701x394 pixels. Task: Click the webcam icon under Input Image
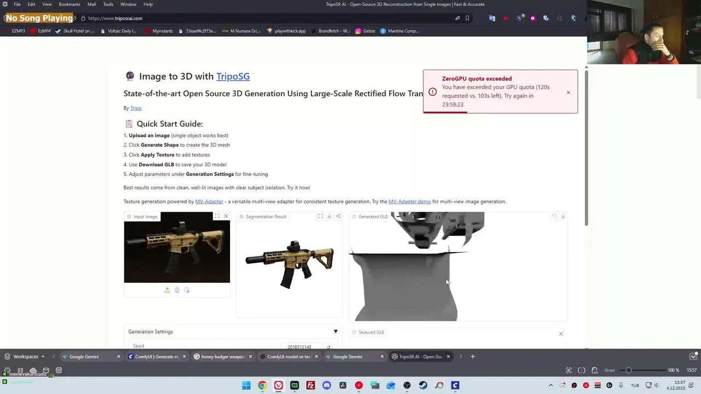pyautogui.click(x=177, y=290)
